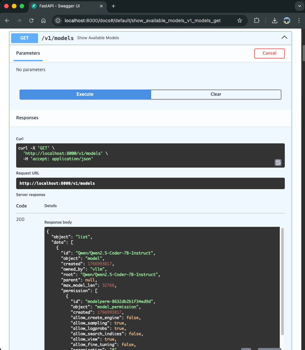
Task: Click the page vertical scrollbar
Action: [303, 53]
